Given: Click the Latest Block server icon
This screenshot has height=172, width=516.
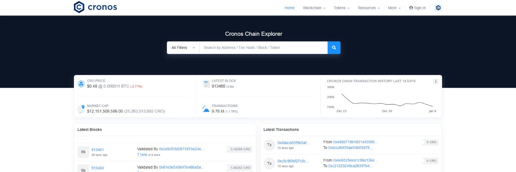Looking at the screenshot, I should (x=206, y=84).
